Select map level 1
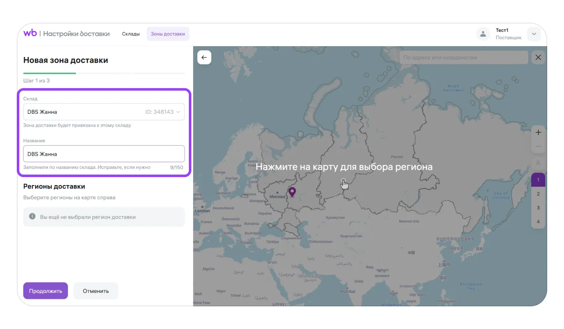This screenshot has width=564, height=329. [x=538, y=180]
